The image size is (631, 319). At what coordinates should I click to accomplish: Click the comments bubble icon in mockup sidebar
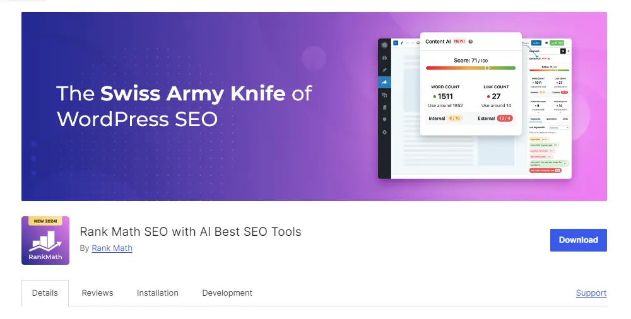coord(385,120)
